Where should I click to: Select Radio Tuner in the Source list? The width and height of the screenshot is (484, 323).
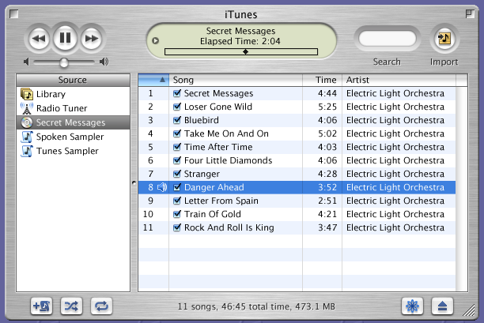click(x=61, y=108)
